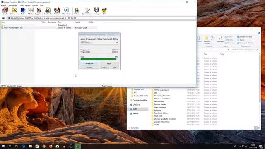The image size is (265, 149).
Task: Click the Extraire vers toolbar icon
Action: pos(14,11)
